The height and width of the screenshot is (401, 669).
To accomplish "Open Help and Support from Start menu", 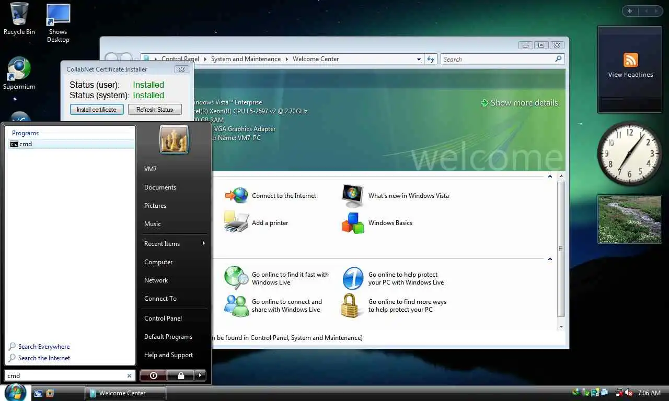I will (169, 355).
